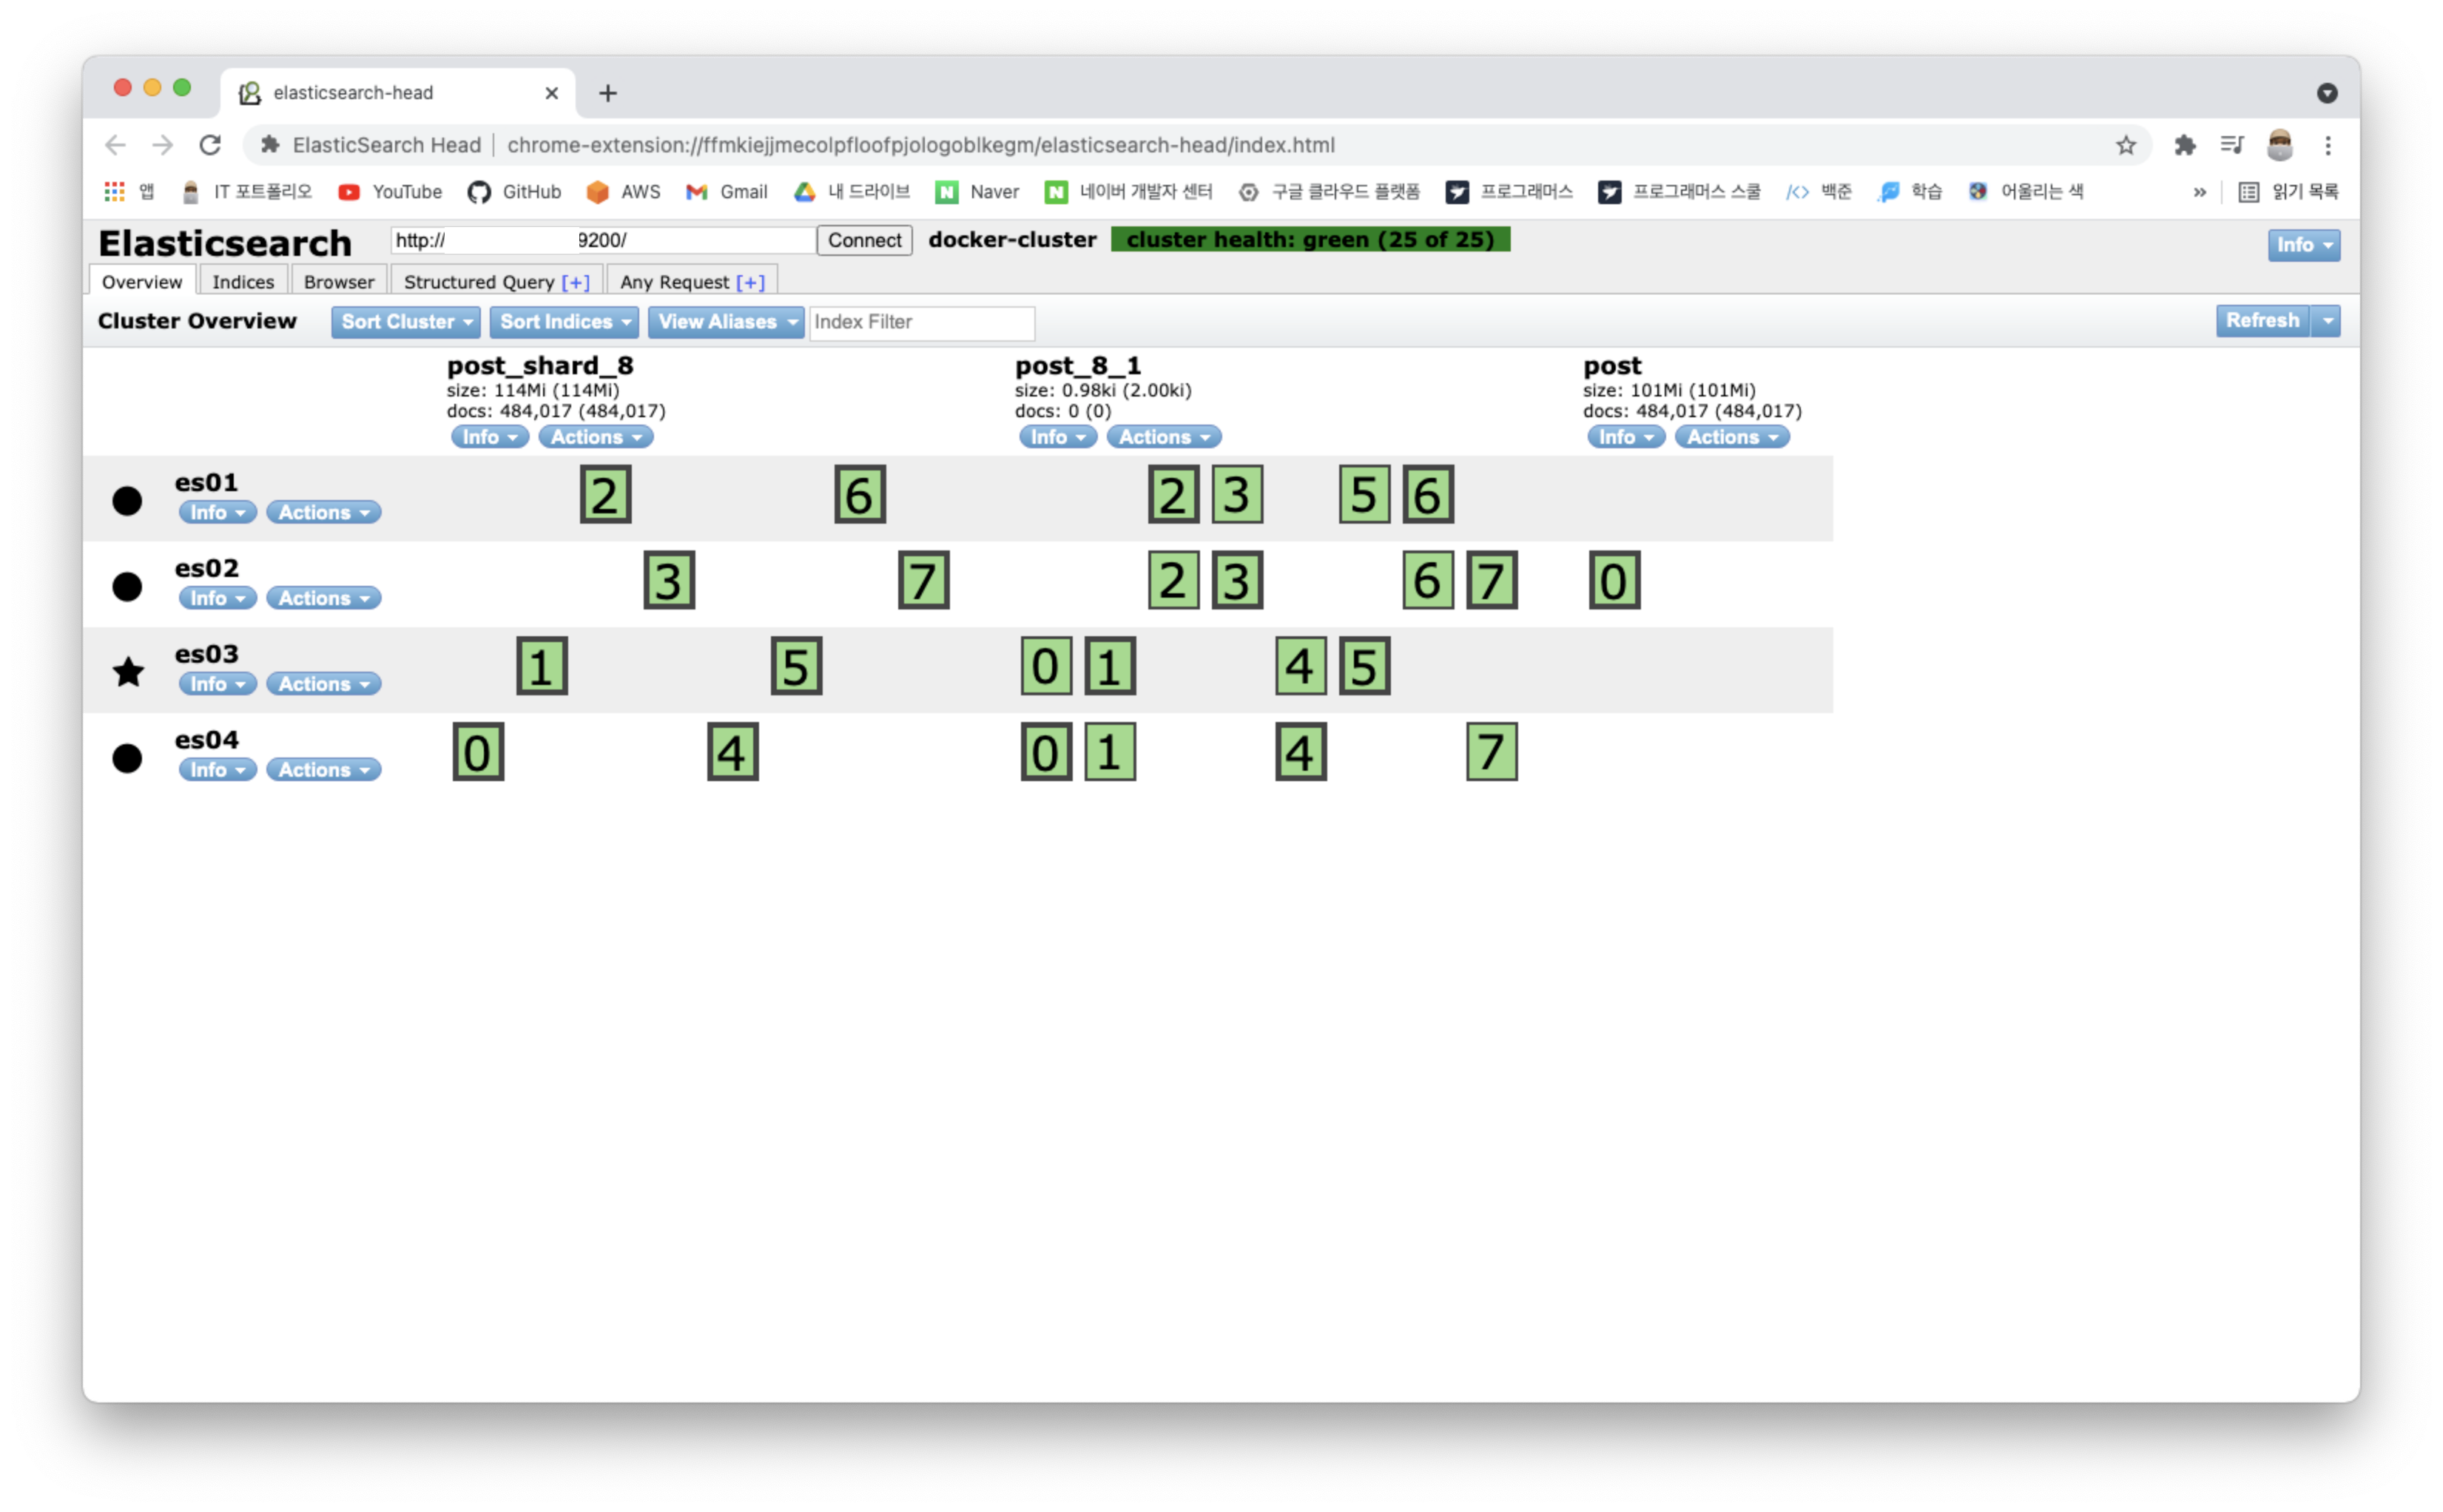Viewport: 2443px width, 1512px height.
Task: Open the Refresh interval dropdown arrow
Action: tap(2327, 320)
